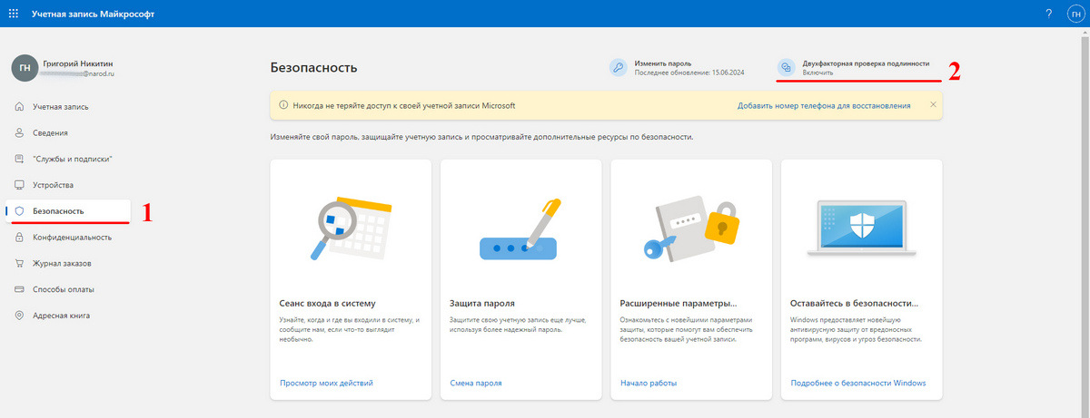Image resolution: width=1090 pixels, height=418 pixels.
Task: Click the Начало работы link
Action: click(649, 383)
